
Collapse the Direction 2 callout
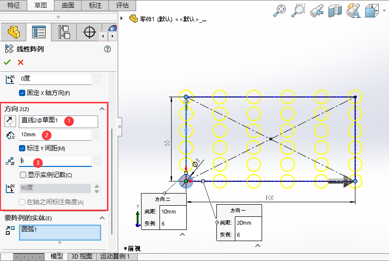pos(182,234)
